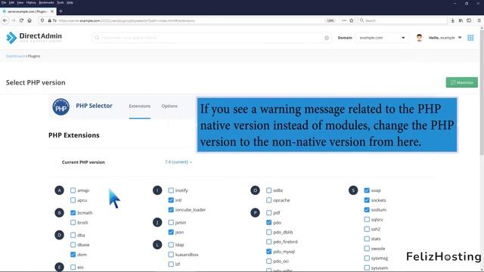The image size is (484, 272).
Task: Go to the browser Home icon
Action: (29, 20)
